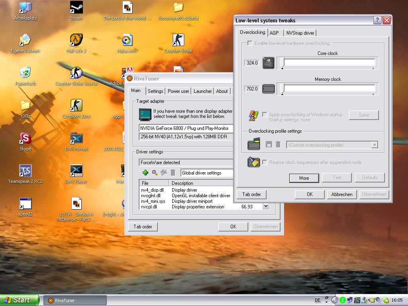Open the Launcher tab

click(202, 91)
